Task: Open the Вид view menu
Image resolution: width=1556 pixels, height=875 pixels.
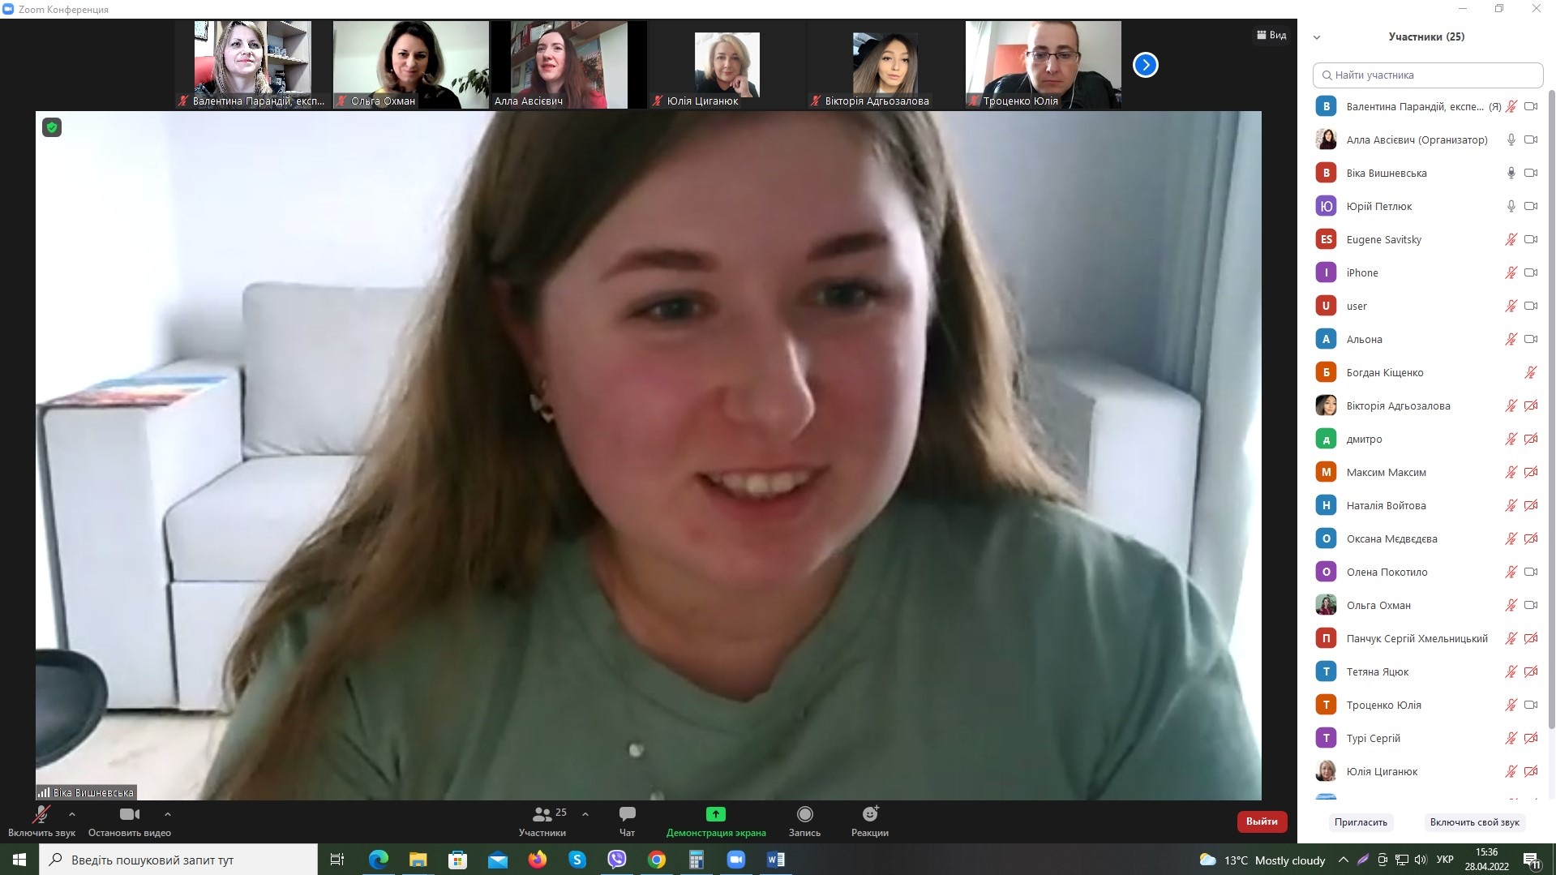Action: point(1271,35)
